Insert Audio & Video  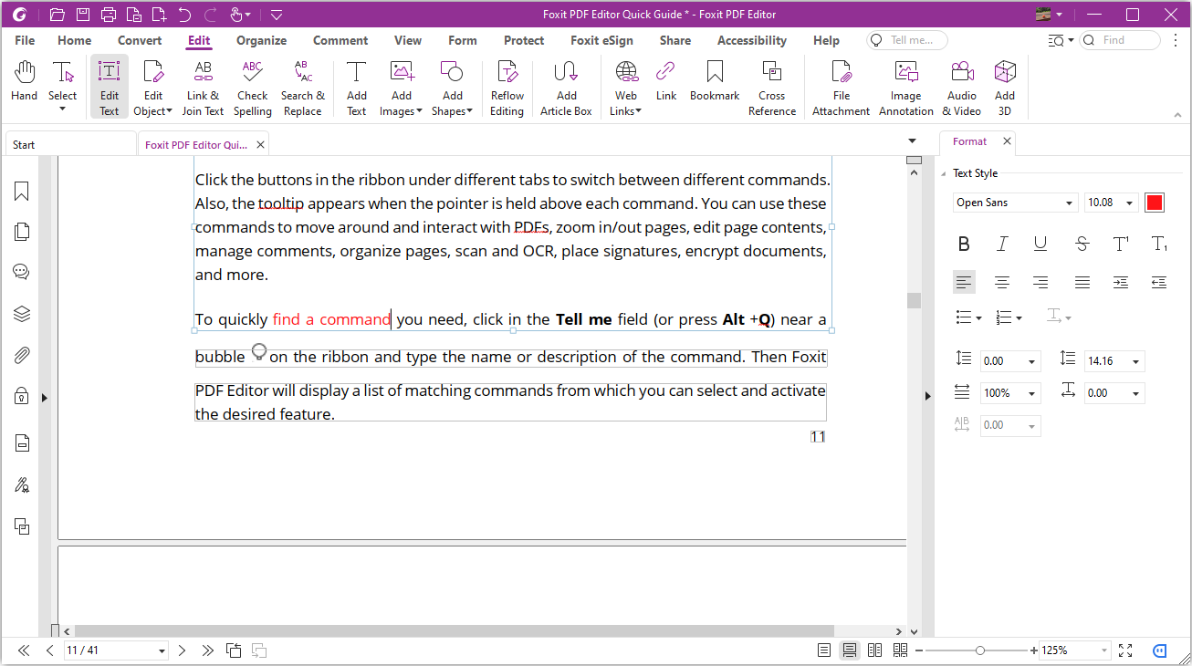(x=961, y=85)
